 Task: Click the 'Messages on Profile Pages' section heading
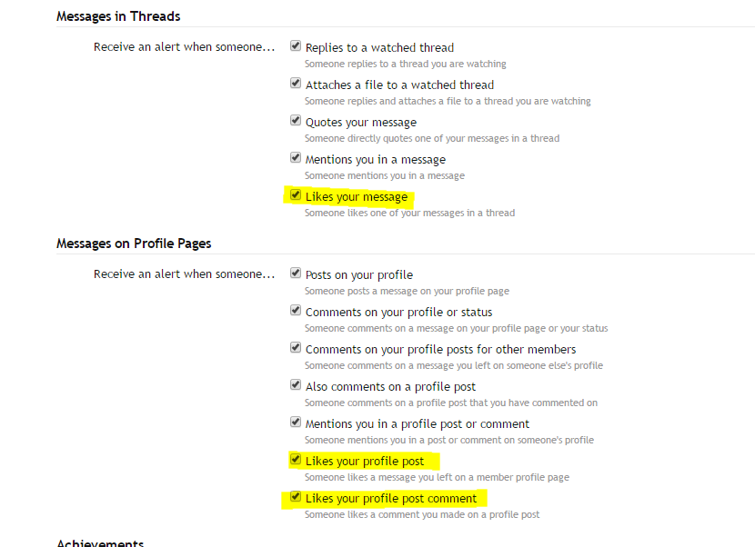[x=134, y=244]
